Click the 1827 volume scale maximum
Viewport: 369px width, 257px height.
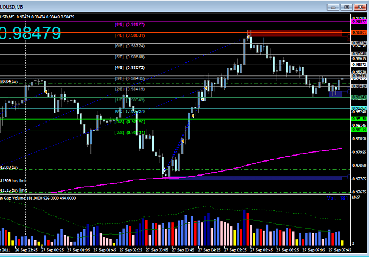356,197
